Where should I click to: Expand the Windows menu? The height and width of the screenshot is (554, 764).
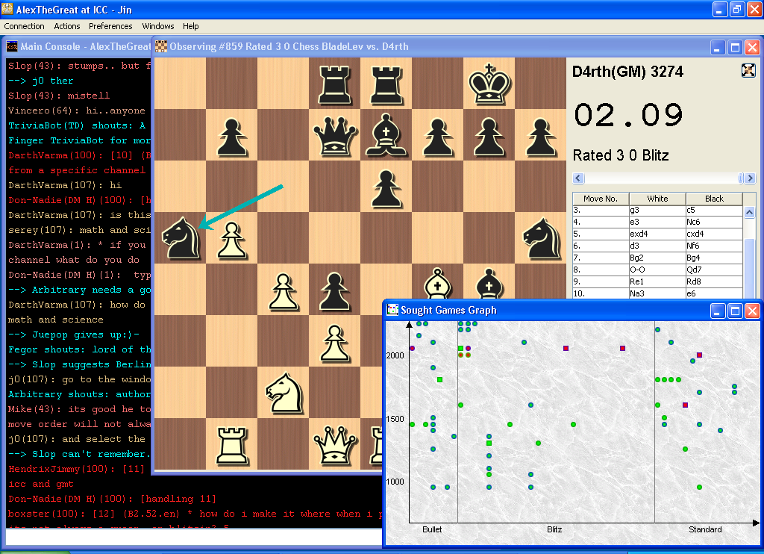[x=158, y=26]
